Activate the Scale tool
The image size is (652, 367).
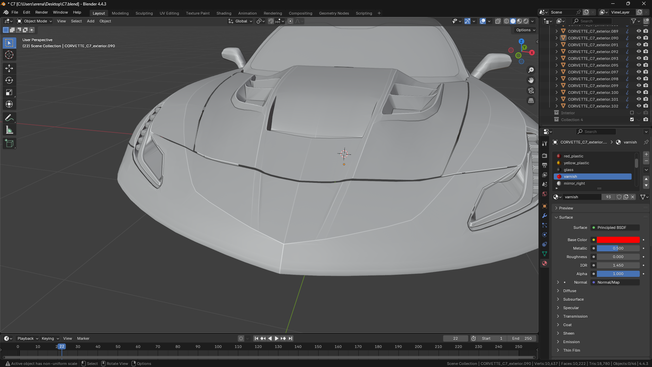(9, 92)
